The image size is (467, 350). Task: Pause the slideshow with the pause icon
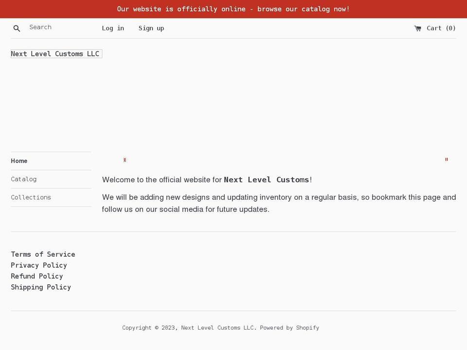447,159
